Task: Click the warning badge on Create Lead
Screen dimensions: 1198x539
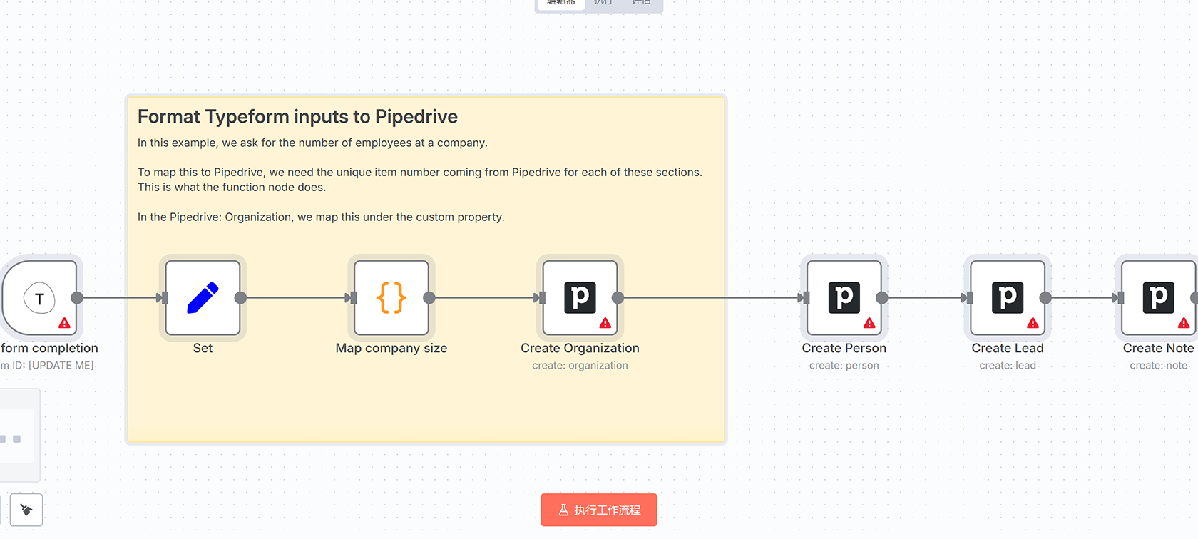Action: click(x=1033, y=323)
